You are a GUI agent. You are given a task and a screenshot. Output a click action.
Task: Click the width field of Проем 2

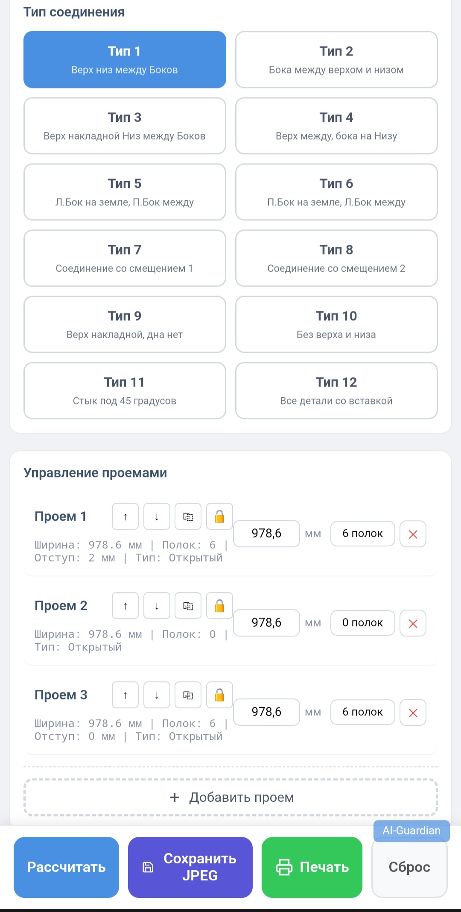(x=266, y=623)
